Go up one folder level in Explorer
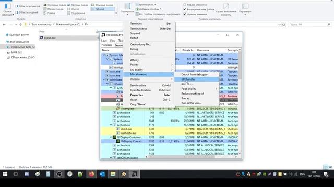Image resolution: width=334 pixels, height=187 pixels. [20, 24]
